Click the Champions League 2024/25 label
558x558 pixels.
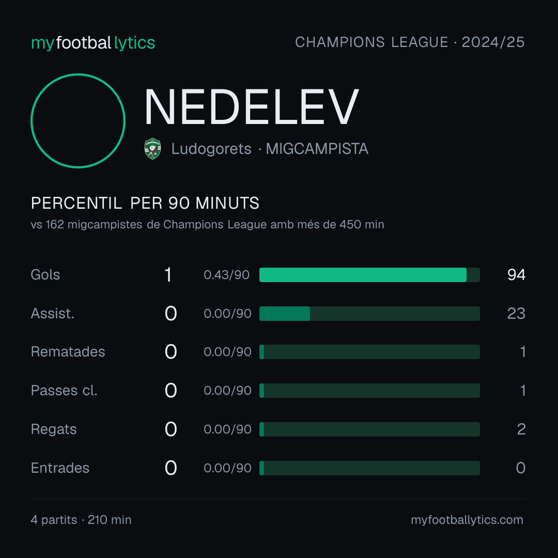(x=410, y=42)
